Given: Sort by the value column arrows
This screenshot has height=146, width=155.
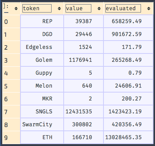Looking at the screenshot, I should (99, 9).
